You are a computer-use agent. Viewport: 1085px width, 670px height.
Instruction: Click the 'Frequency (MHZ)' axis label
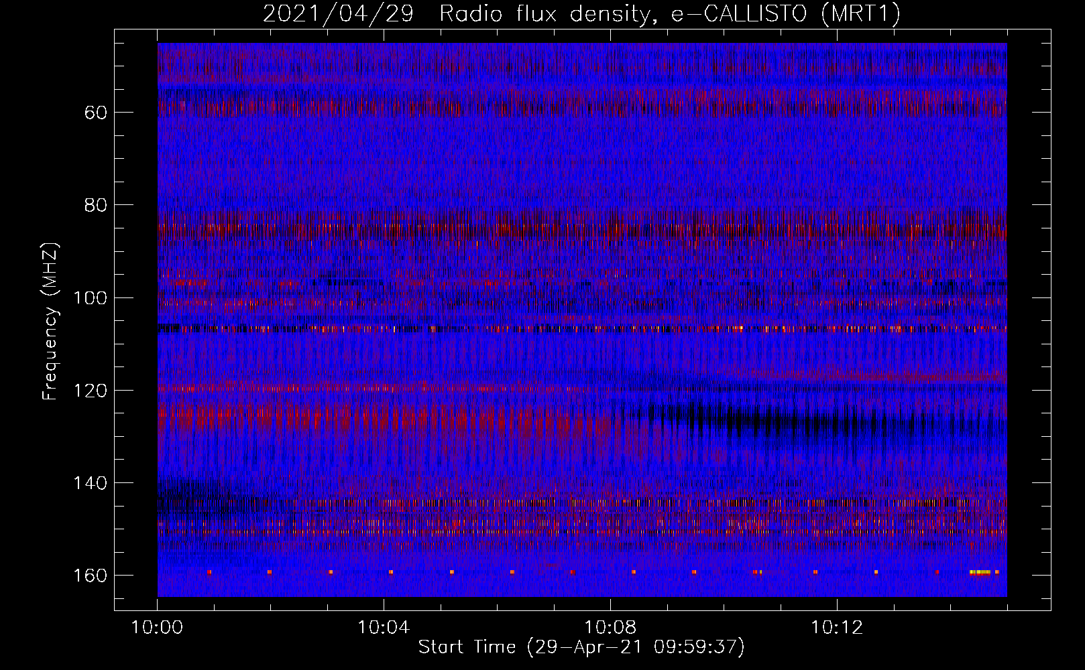click(x=50, y=321)
